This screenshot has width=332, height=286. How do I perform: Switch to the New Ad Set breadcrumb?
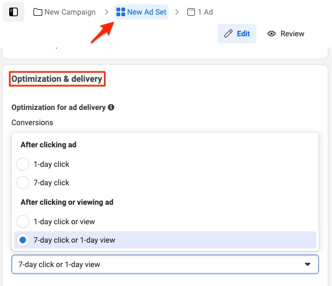coord(141,12)
